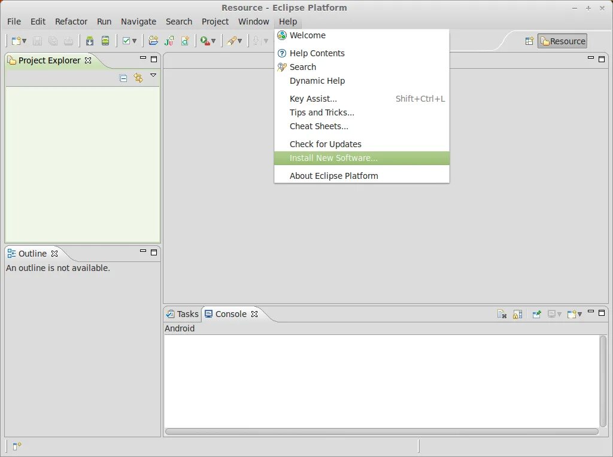Click the Console vertical scrollbar

[x=603, y=381]
